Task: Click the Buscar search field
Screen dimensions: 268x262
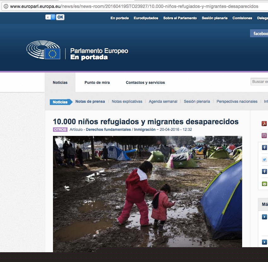Action: click(259, 82)
